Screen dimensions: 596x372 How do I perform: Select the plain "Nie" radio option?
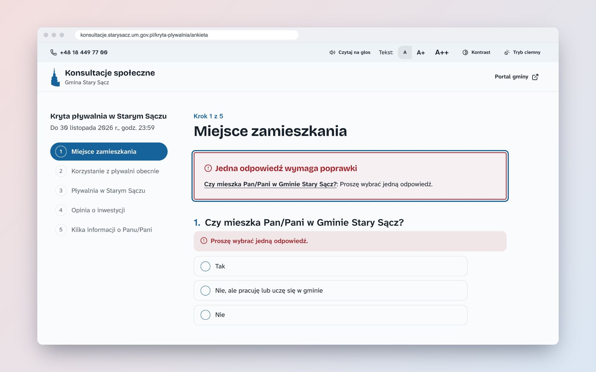click(x=330, y=315)
